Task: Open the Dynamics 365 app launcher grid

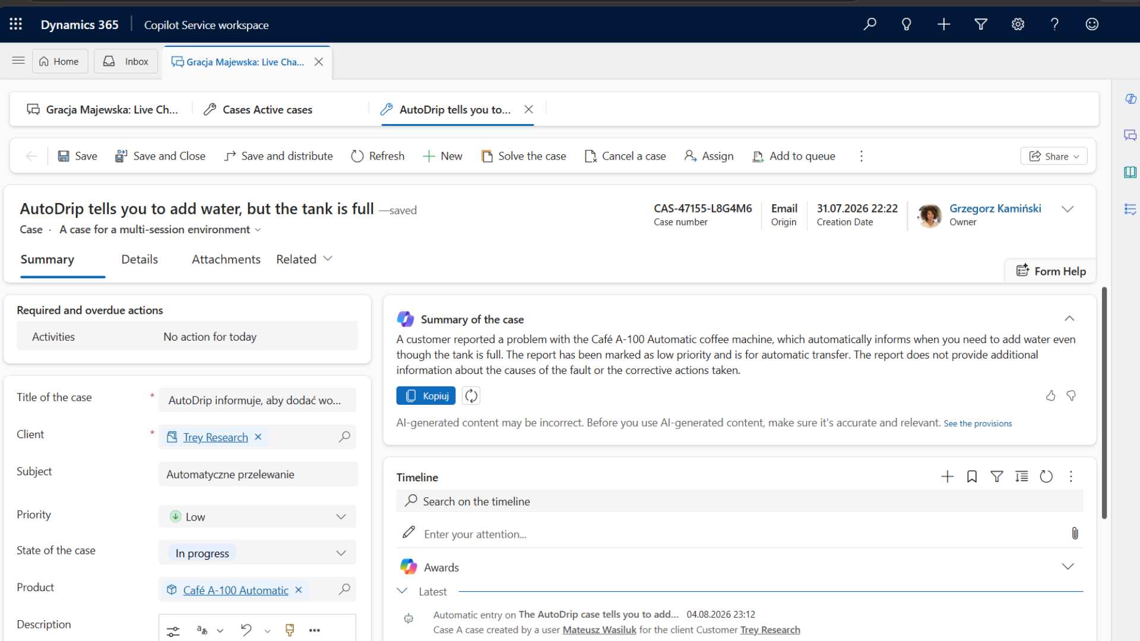Action: 16,24
